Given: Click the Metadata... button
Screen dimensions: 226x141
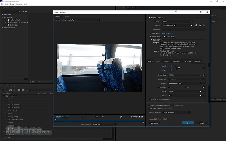Looking at the screenshot, I should pos(154,123).
